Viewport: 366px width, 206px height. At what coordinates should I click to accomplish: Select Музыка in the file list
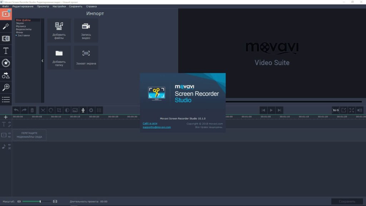pos(21,26)
